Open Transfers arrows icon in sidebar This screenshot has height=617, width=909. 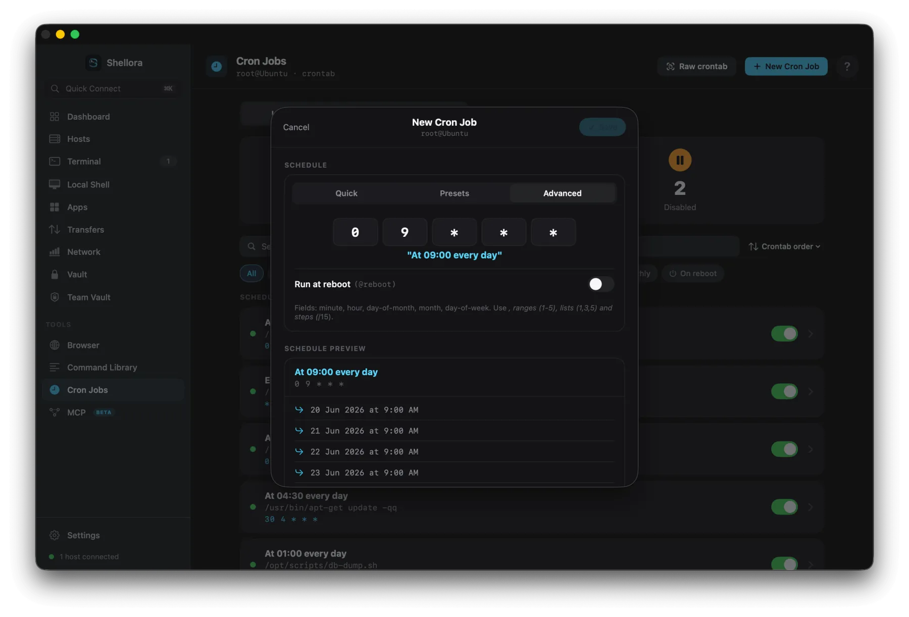[55, 229]
